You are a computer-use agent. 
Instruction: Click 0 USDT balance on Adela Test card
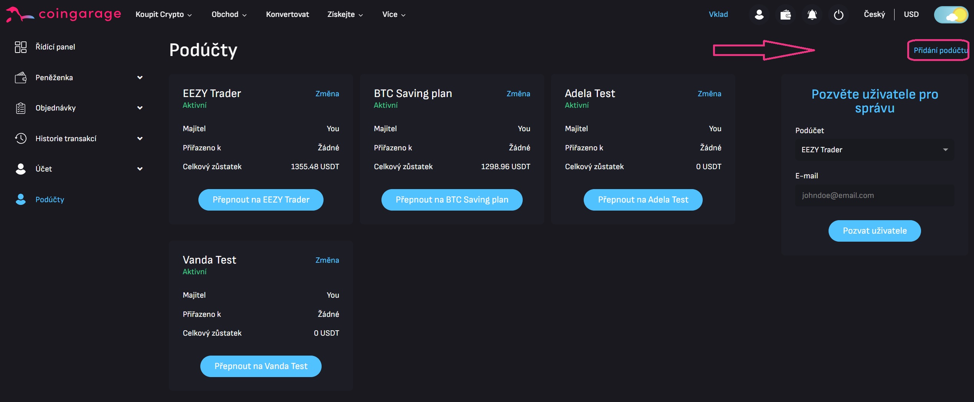click(x=709, y=166)
